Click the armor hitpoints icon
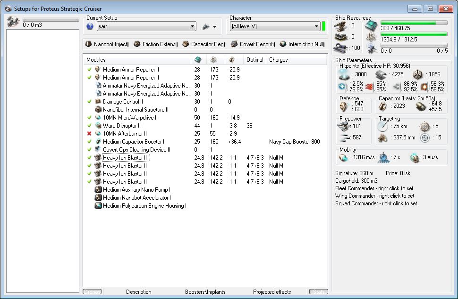This screenshot has height=299, width=458. 381,75
